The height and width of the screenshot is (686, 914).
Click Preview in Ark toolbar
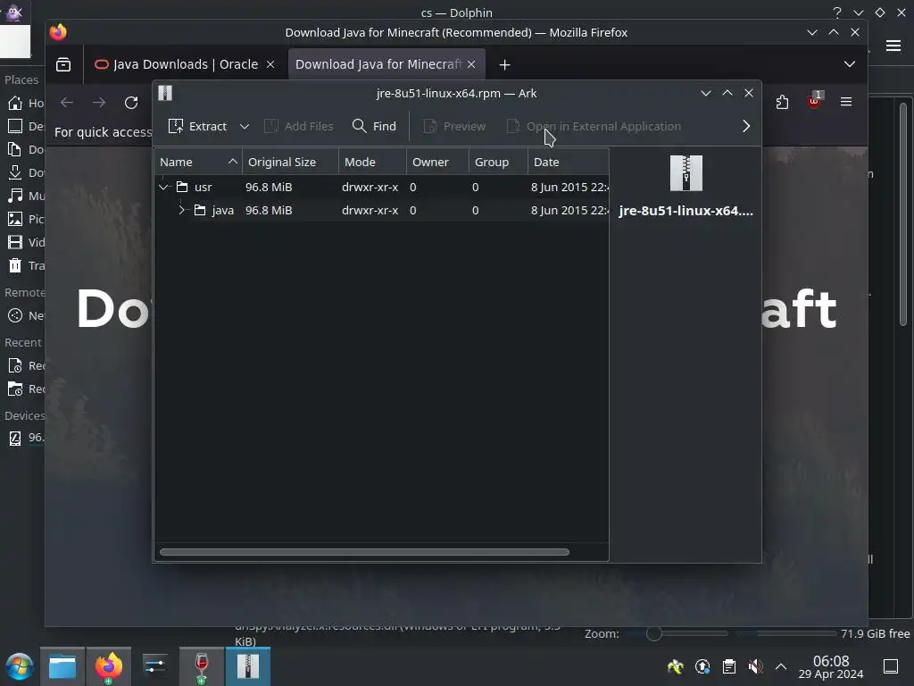coord(454,126)
